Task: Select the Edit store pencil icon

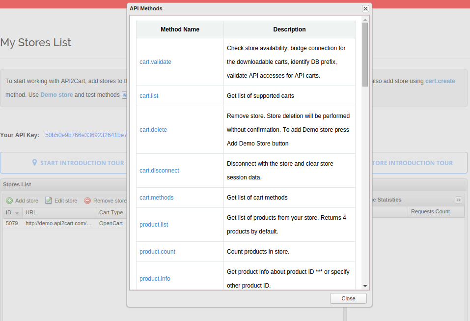Action: click(x=48, y=201)
